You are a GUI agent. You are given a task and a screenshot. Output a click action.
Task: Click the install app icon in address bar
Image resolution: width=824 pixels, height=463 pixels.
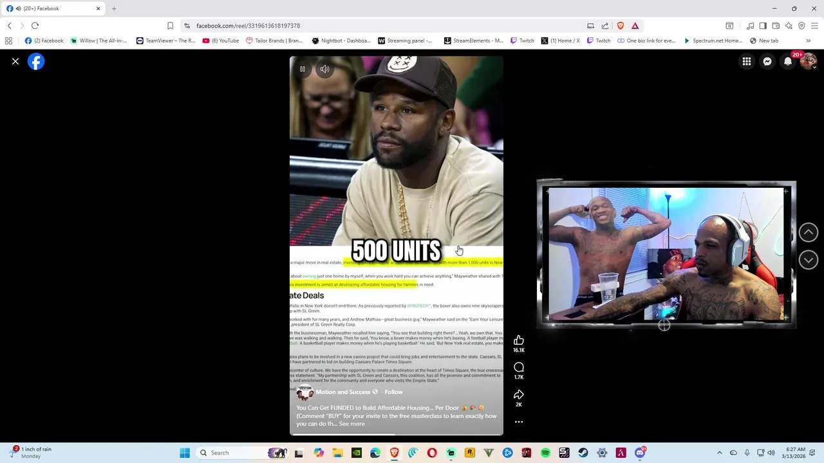pos(590,26)
